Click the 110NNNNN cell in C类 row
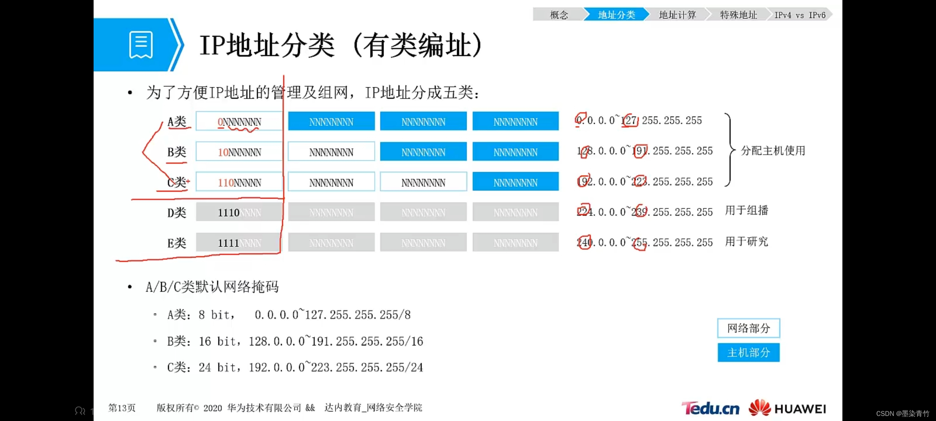The width and height of the screenshot is (936, 421). tap(239, 182)
